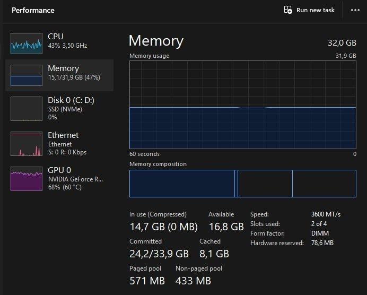Click the Memory composition label
Viewport: 367px width, 295px height.
click(158, 164)
